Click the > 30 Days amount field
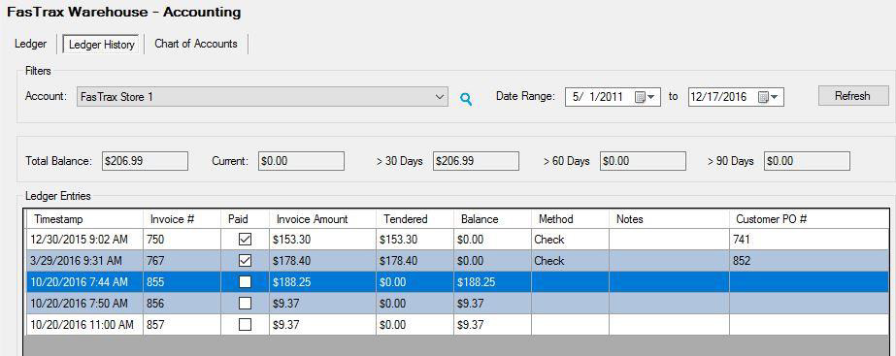Screen dimensions: 896x356 pos(476,161)
